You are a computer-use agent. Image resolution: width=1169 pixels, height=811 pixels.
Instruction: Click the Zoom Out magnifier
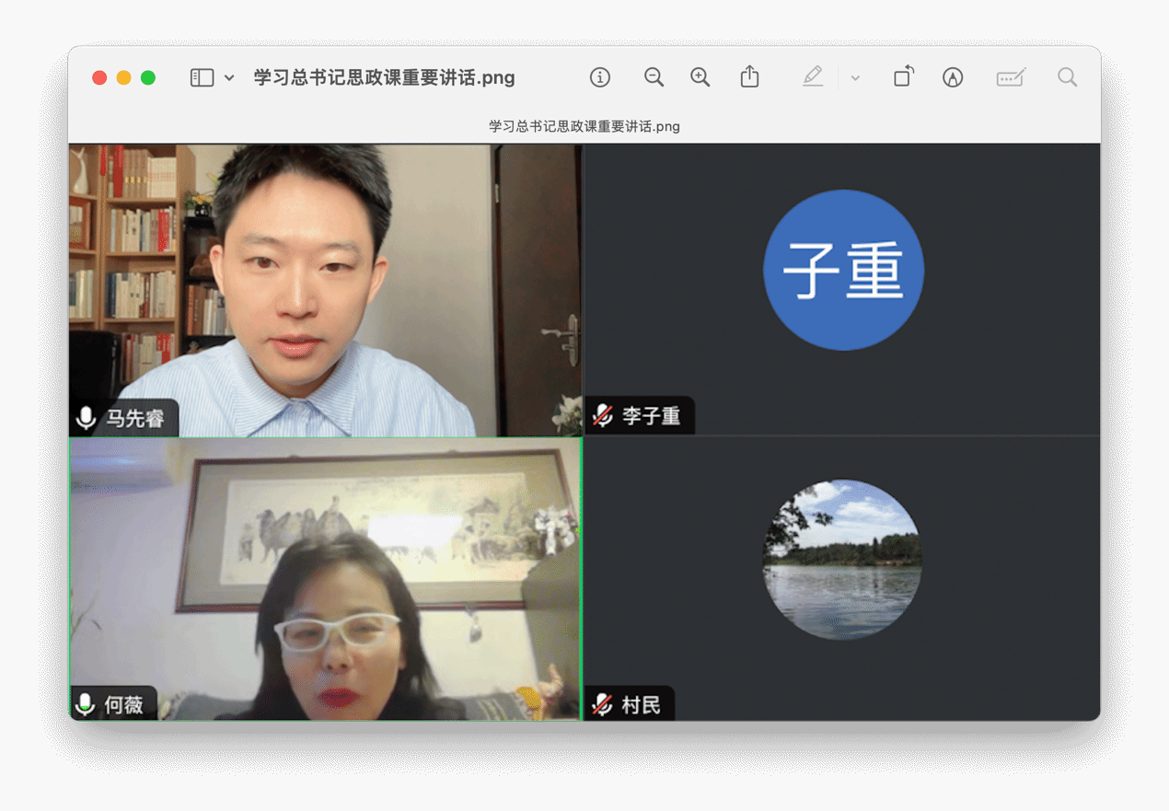click(654, 78)
